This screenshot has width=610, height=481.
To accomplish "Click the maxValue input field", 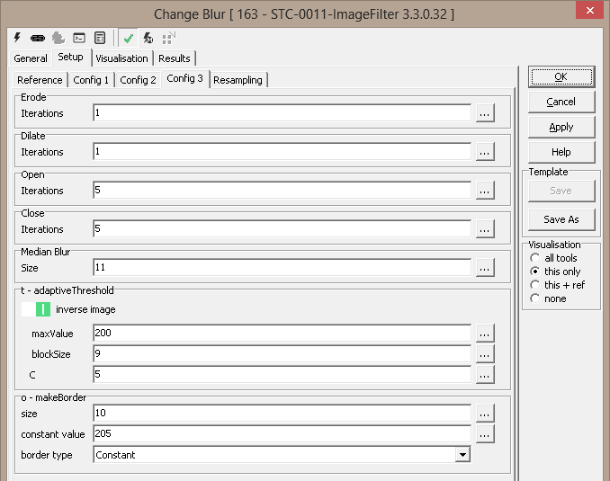I will pyautogui.click(x=282, y=333).
